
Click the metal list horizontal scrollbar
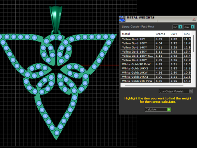[154, 85]
